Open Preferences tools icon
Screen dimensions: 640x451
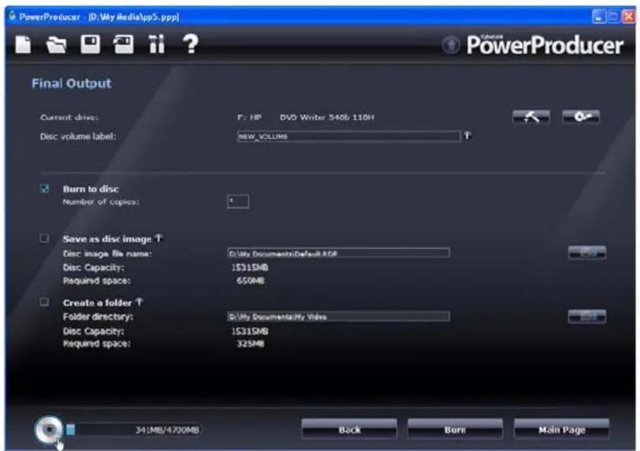[157, 44]
